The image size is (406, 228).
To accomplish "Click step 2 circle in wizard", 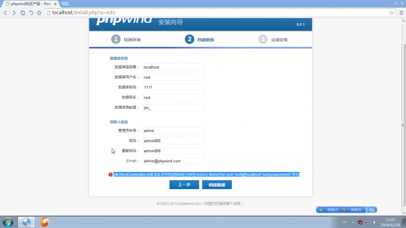I will 189,39.
